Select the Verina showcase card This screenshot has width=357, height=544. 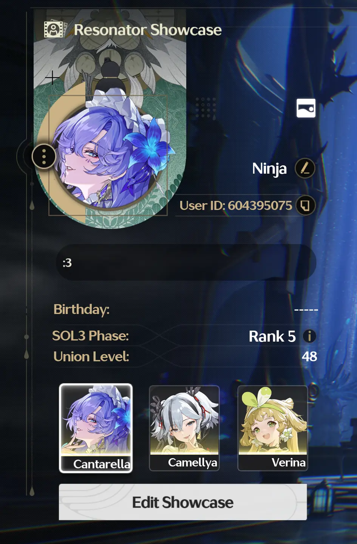[273, 428]
